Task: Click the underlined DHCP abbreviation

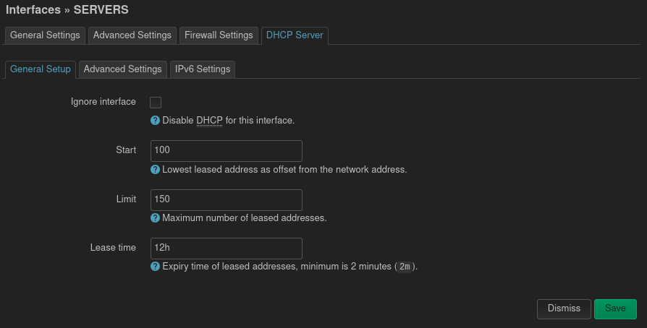Action: coord(209,121)
